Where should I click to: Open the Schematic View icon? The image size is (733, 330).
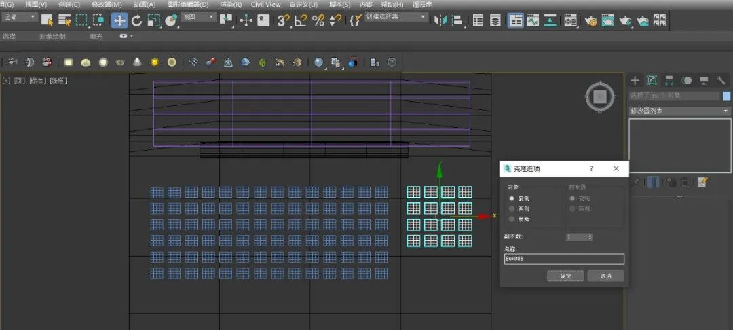tap(550, 20)
